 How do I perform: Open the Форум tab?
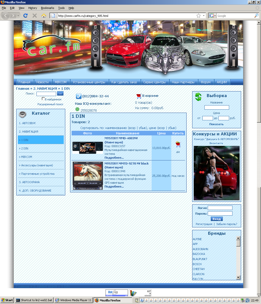[x=206, y=82]
